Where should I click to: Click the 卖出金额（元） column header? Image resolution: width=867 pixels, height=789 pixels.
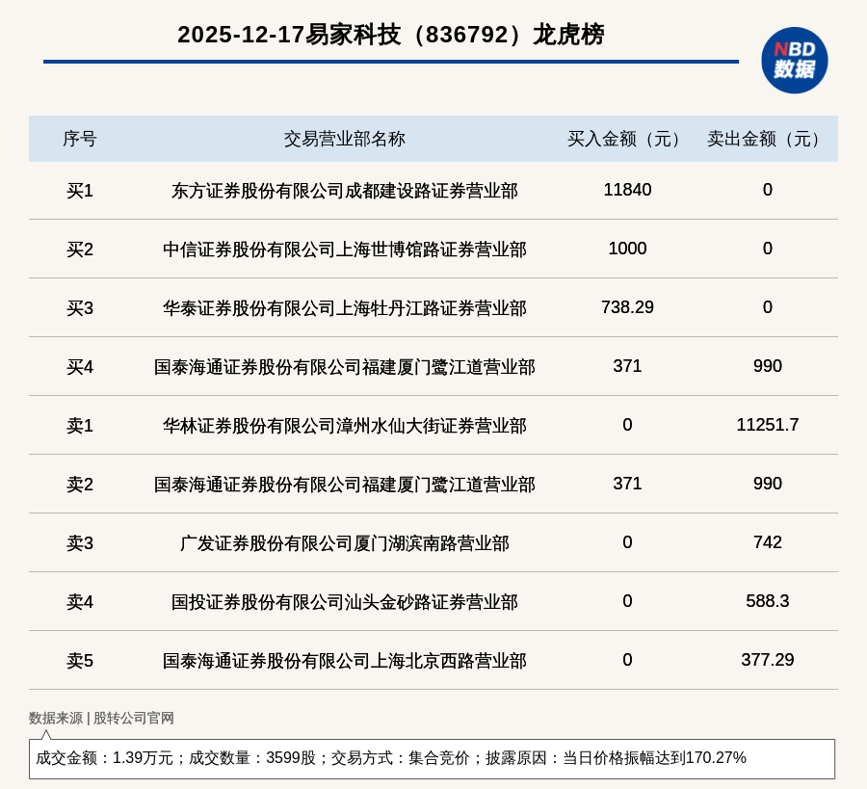(x=767, y=139)
